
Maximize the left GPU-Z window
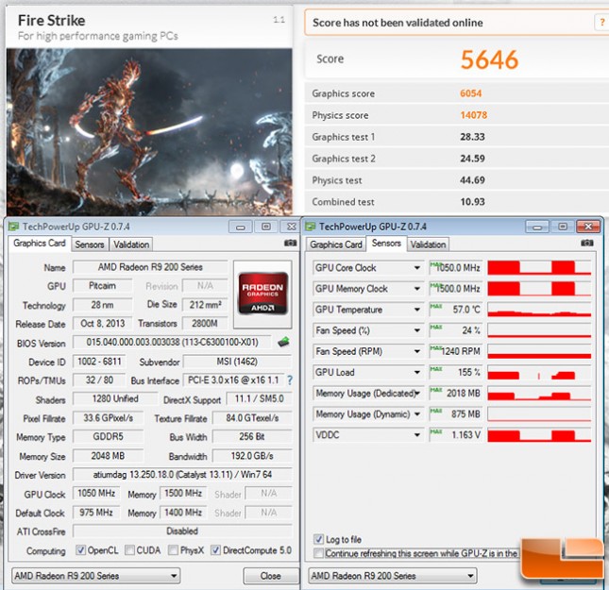point(266,227)
